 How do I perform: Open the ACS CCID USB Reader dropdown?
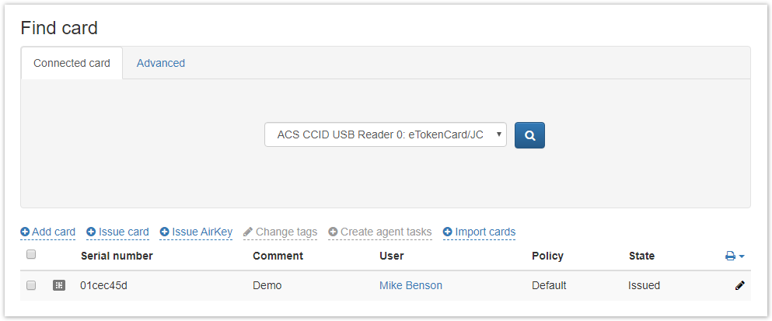coord(386,134)
